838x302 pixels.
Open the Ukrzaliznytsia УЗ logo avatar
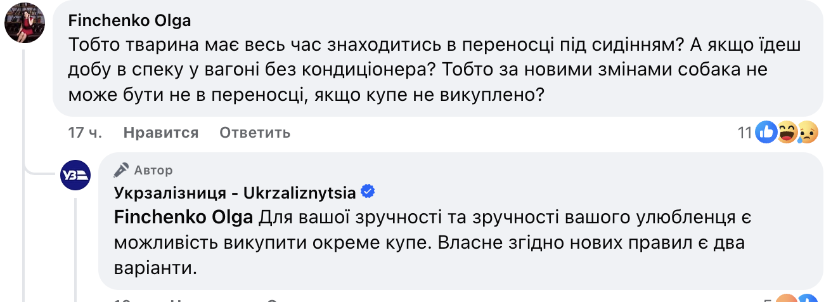point(75,174)
